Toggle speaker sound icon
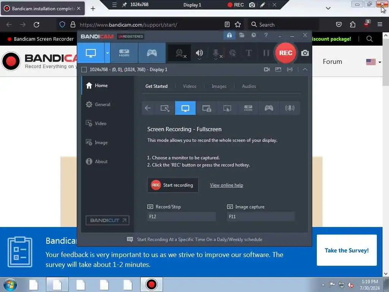Image resolution: width=389 pixels, height=292 pixels. click(x=199, y=53)
